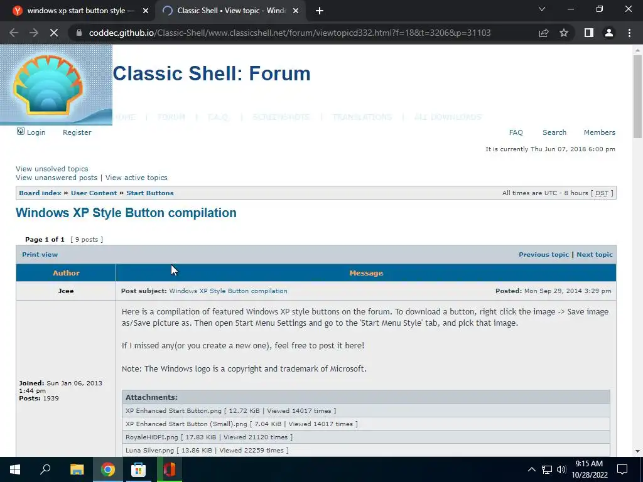
Task: Stop loading the page
Action: (x=54, y=33)
